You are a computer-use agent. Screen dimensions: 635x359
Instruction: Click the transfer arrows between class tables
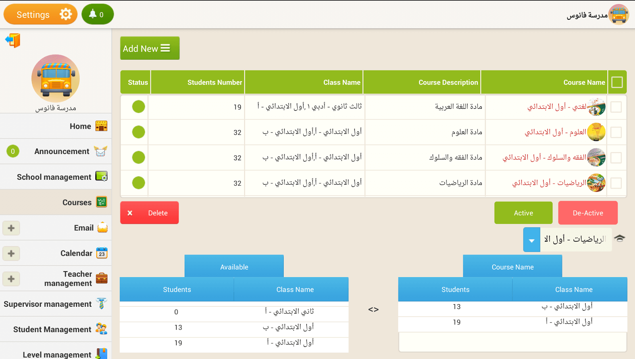pyautogui.click(x=373, y=310)
